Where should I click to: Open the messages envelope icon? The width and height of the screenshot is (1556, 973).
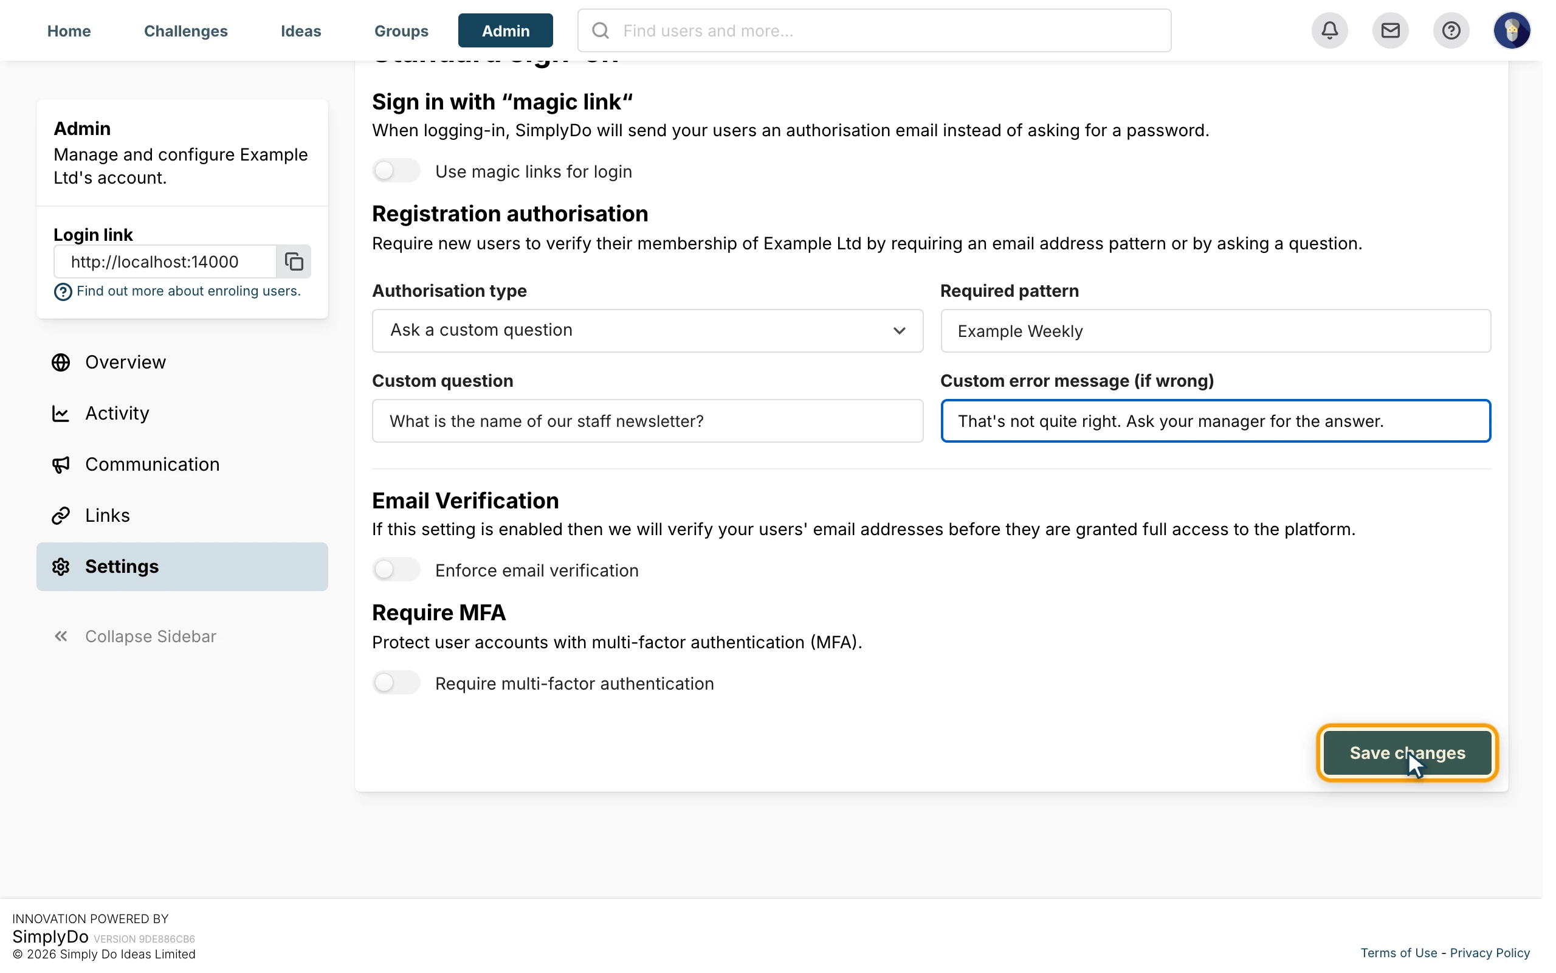[1390, 30]
